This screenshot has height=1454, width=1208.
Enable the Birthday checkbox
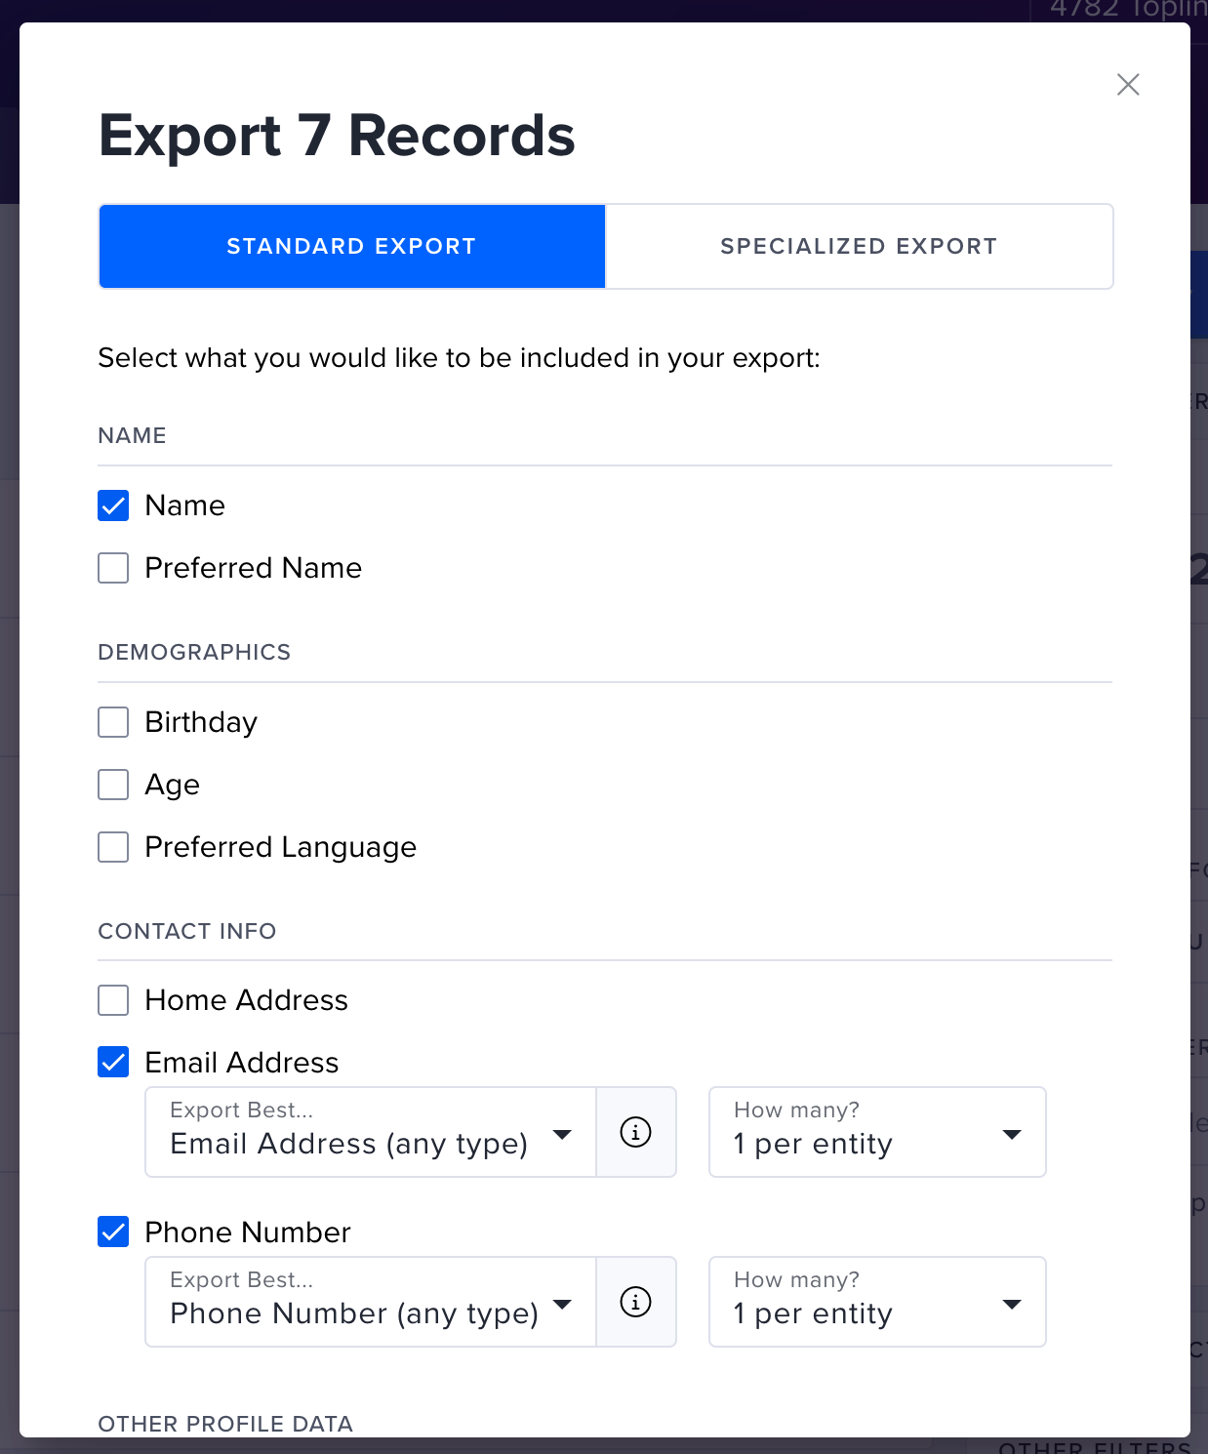113,722
